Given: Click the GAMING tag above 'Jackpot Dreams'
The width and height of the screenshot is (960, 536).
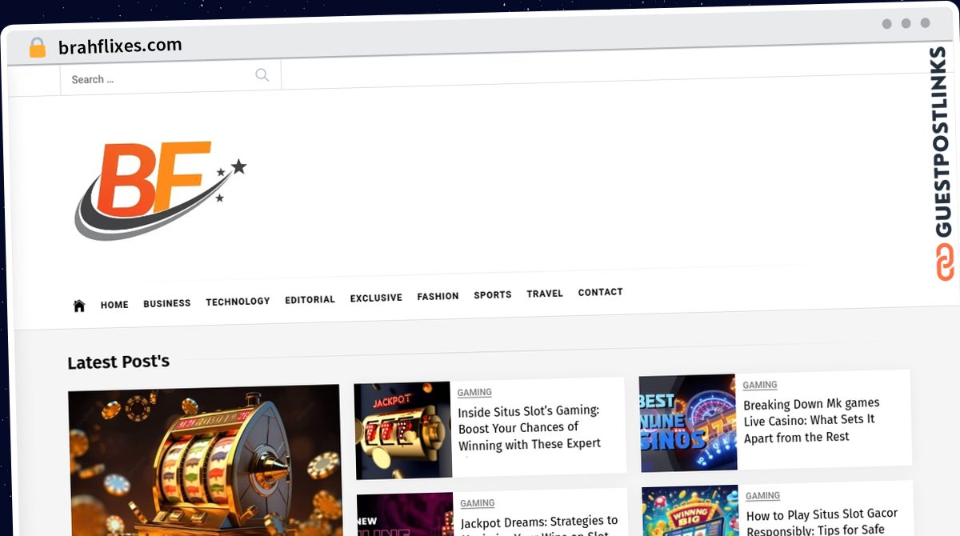Looking at the screenshot, I should (x=478, y=503).
